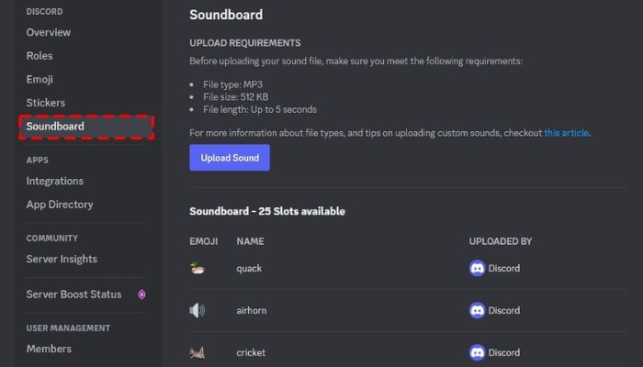Image resolution: width=643 pixels, height=367 pixels.
Task: View Server Insights
Action: 62,259
